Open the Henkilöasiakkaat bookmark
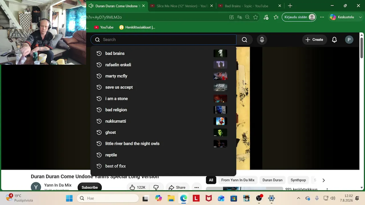This screenshot has height=205, width=365. click(x=137, y=27)
